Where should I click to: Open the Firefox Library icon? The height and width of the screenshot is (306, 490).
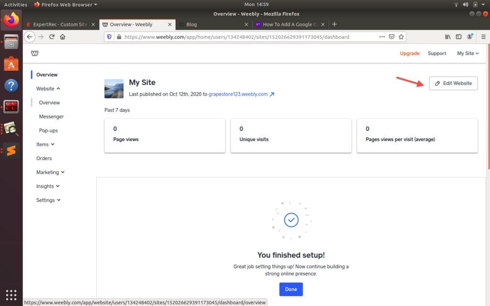point(447,37)
